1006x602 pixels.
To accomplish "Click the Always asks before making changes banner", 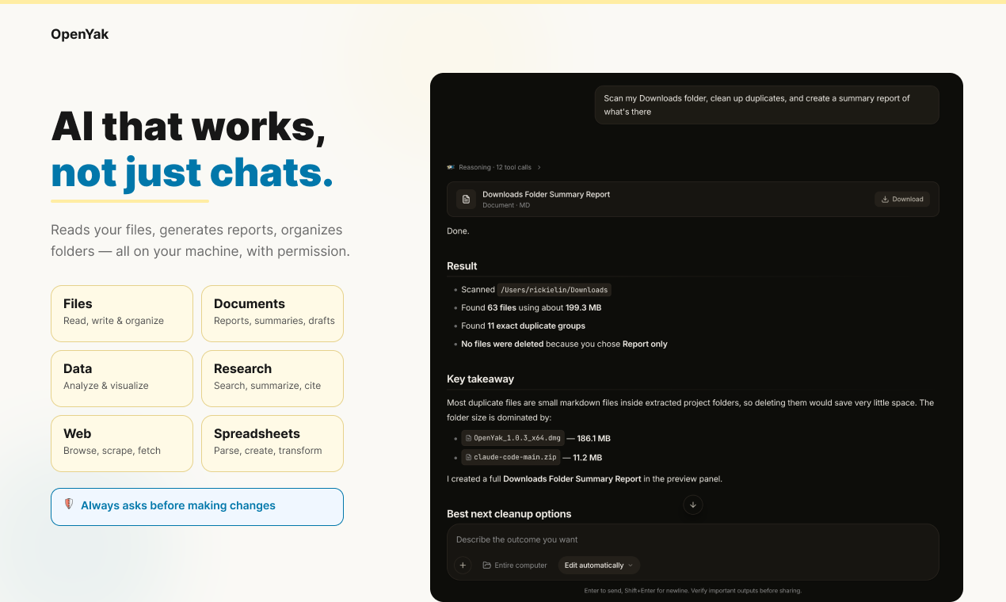I will point(196,506).
